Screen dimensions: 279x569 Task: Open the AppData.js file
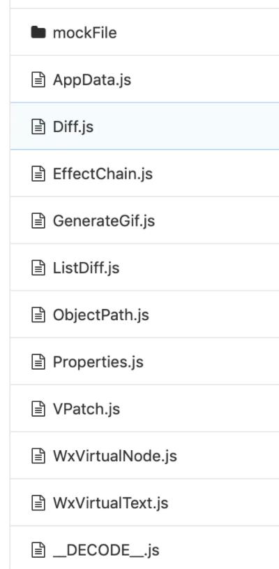[x=92, y=80]
